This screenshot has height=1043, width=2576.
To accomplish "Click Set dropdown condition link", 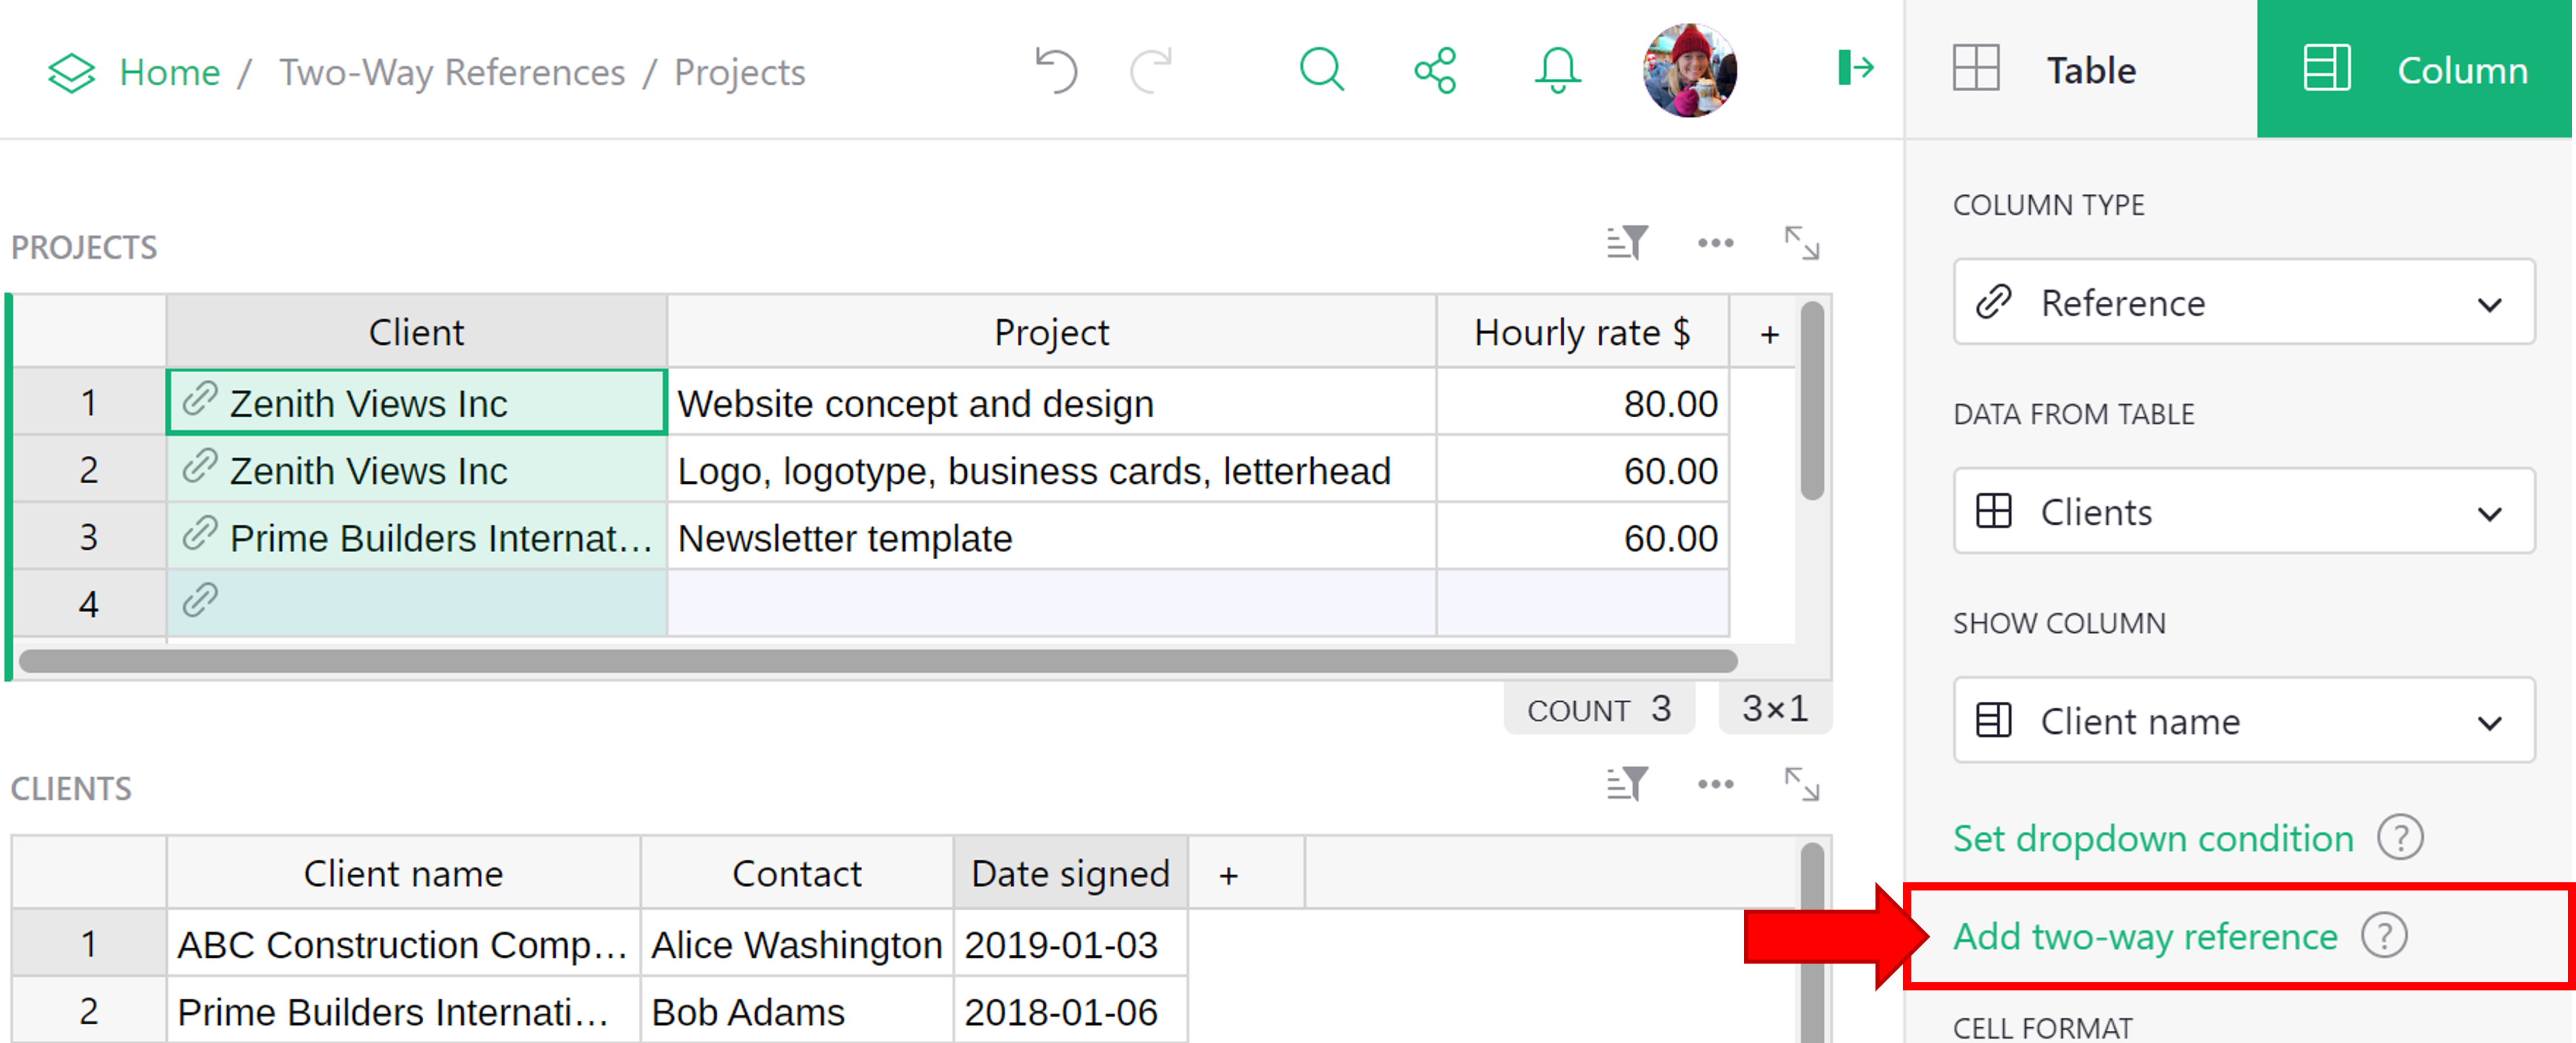I will (x=2153, y=839).
